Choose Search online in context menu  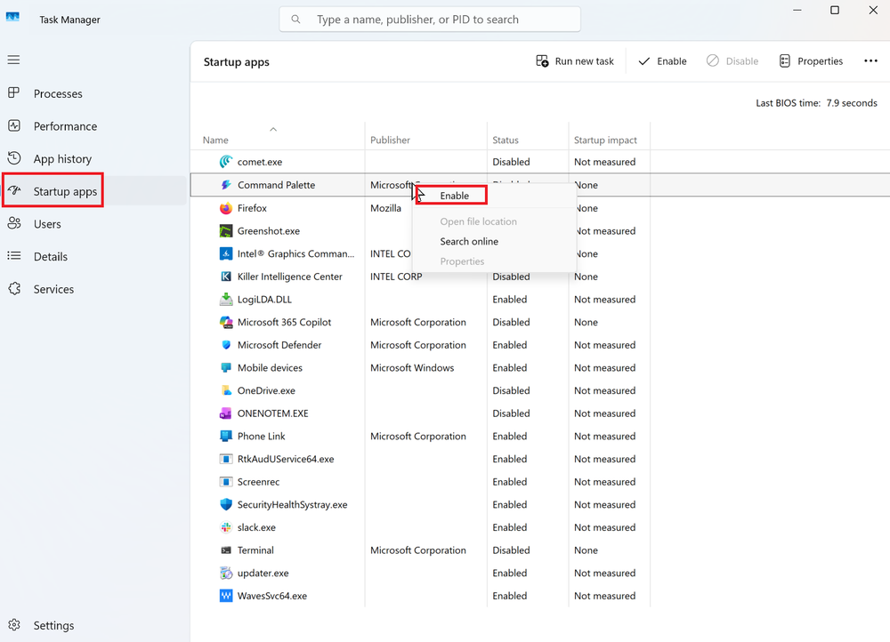(469, 241)
